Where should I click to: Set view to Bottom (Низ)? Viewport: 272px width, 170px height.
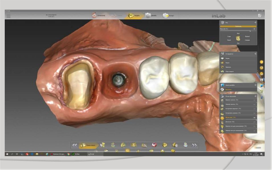pyautogui.click(x=238, y=43)
